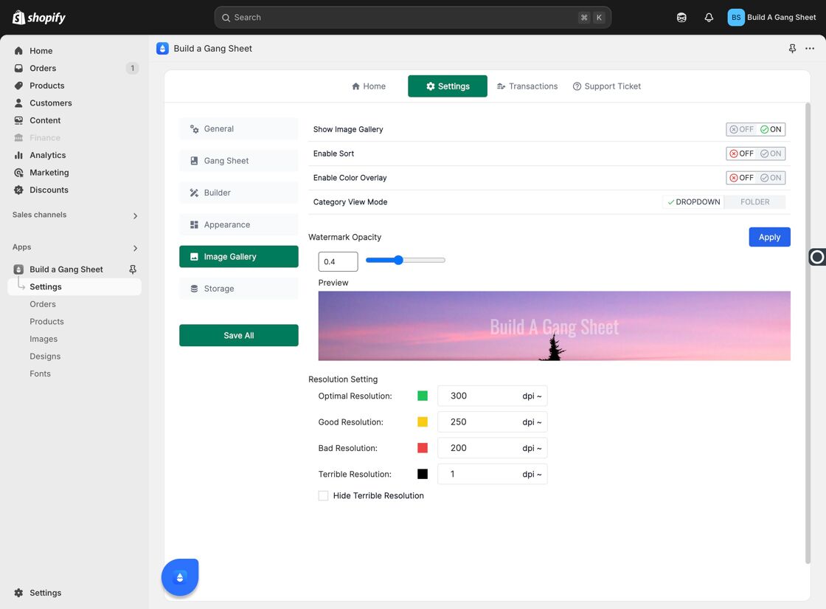826x609 pixels.
Task: Click the Apply button
Action: pyautogui.click(x=770, y=237)
